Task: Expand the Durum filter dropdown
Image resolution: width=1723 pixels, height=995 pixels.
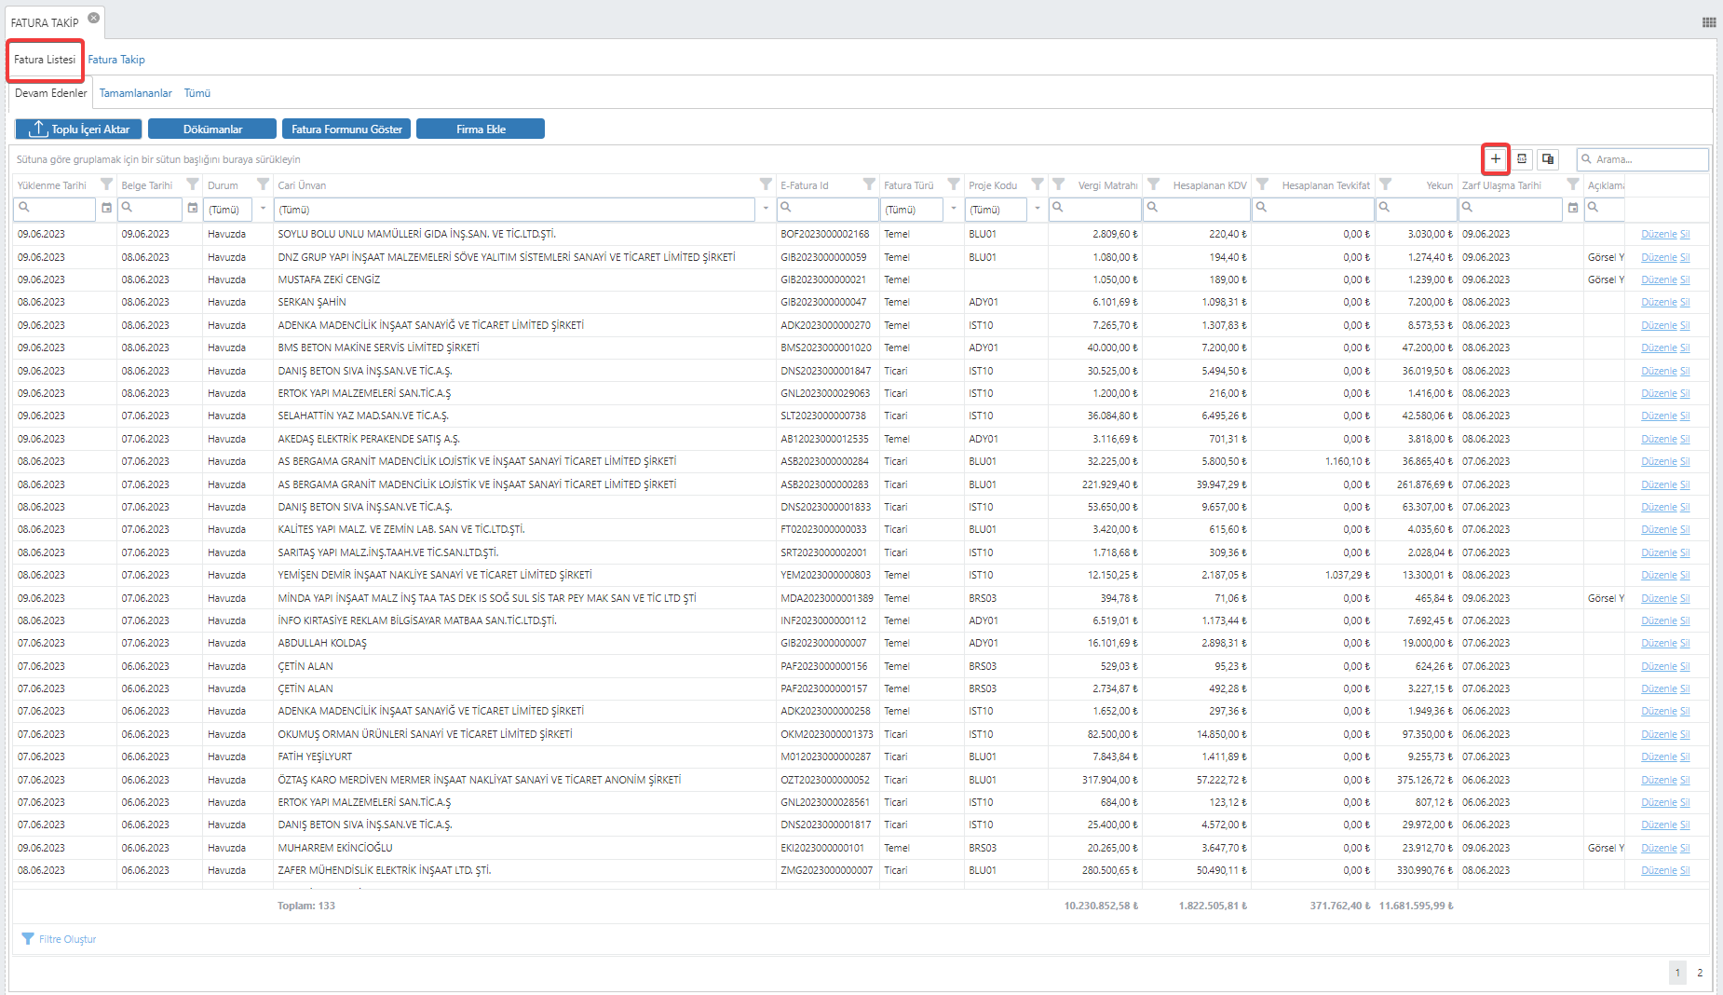Action: tap(264, 209)
